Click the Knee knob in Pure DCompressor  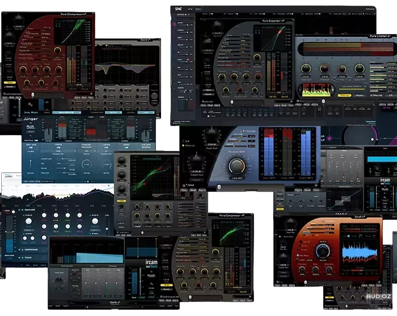(x=58, y=69)
